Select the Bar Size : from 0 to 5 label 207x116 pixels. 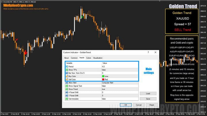click(76, 73)
